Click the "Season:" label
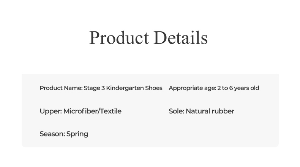 (x=52, y=134)
